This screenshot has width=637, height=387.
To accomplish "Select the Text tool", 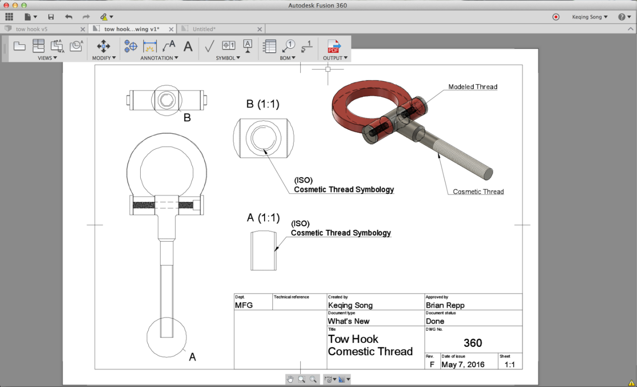I will coord(188,46).
